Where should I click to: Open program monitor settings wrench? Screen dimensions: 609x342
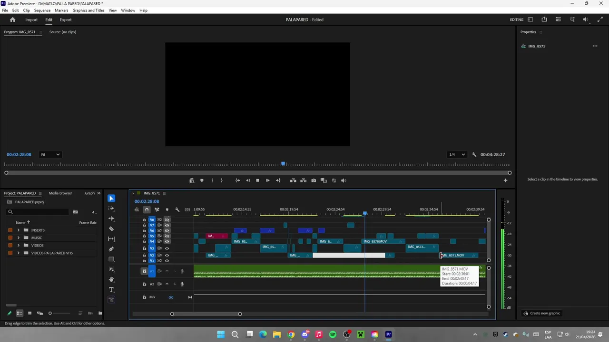click(474, 154)
